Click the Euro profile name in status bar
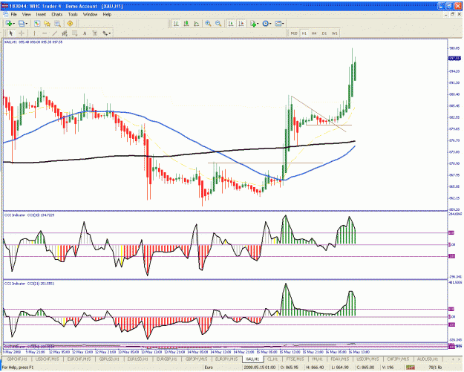464x372 pixels. pyautogui.click(x=209, y=368)
